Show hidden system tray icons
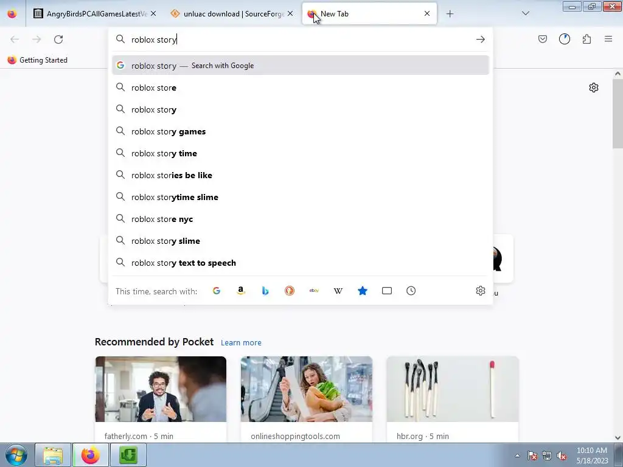 (517, 455)
